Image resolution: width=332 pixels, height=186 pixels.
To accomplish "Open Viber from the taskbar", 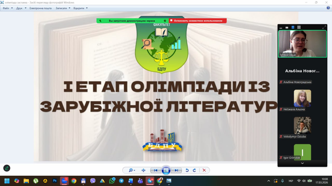I will tap(93, 181).
